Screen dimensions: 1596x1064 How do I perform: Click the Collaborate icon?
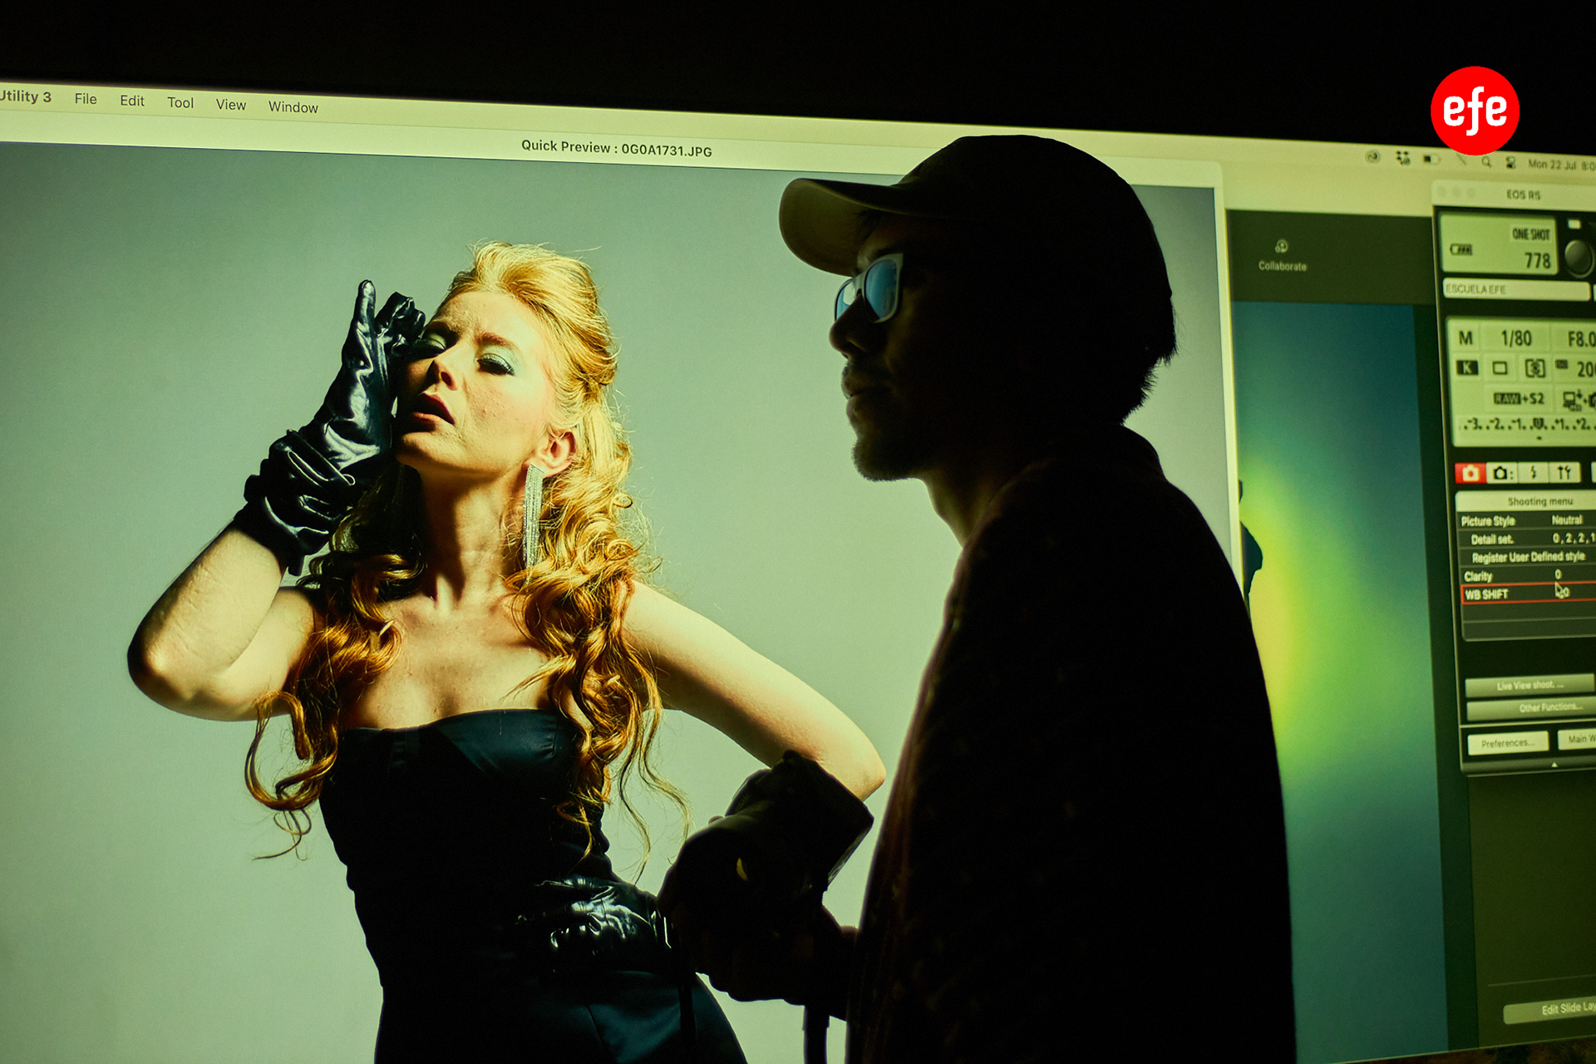1282,248
